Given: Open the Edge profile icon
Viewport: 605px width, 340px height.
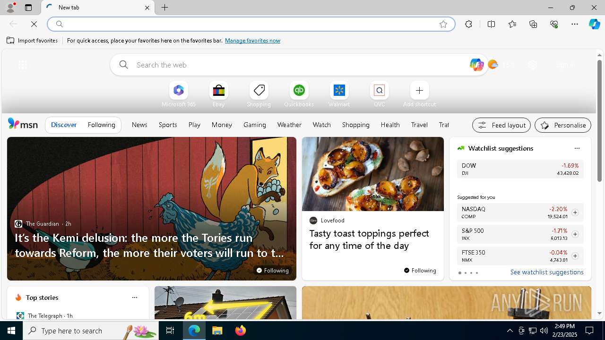Looking at the screenshot, I should (x=10, y=8).
